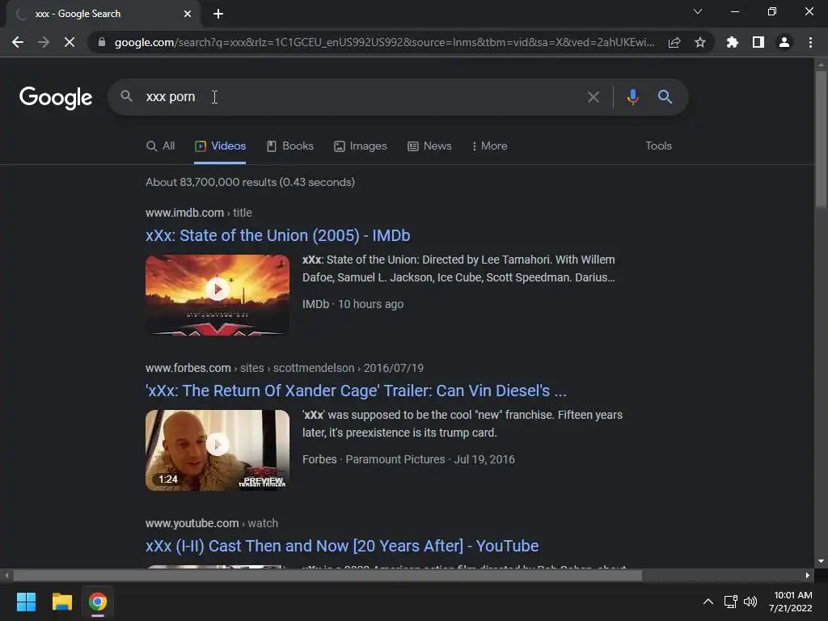Click the results count text

pyautogui.click(x=251, y=182)
